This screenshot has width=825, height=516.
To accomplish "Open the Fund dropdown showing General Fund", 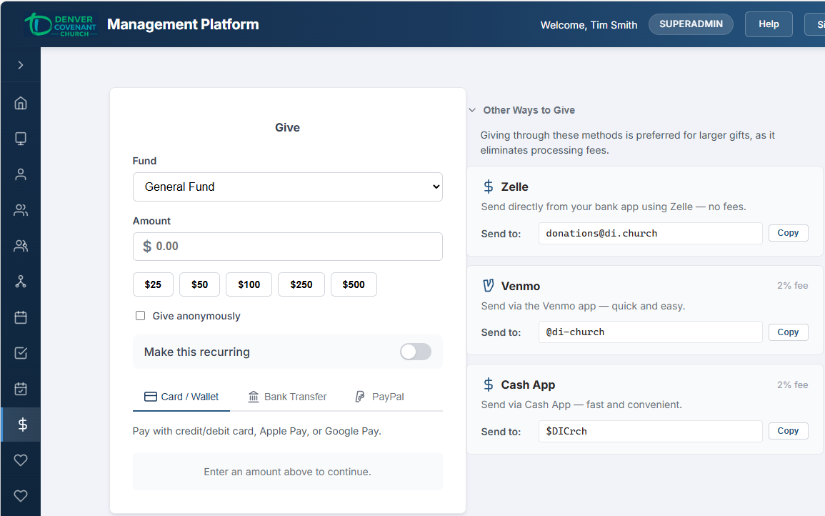I will pos(287,187).
